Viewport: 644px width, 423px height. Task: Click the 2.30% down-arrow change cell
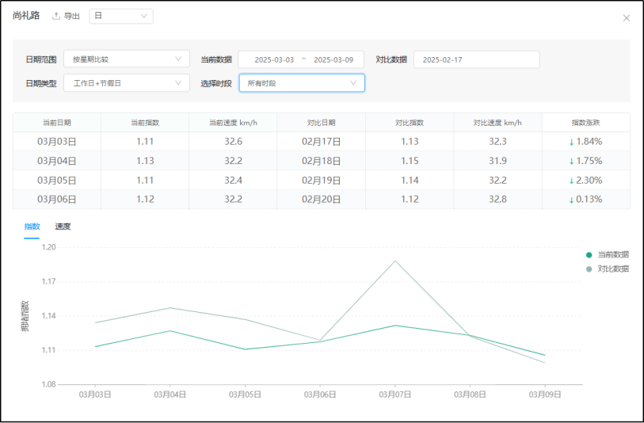click(x=585, y=180)
